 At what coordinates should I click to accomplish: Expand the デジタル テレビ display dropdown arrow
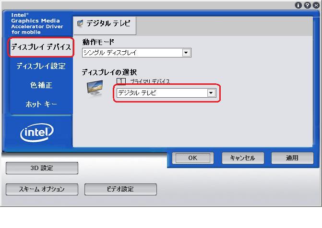(211, 93)
